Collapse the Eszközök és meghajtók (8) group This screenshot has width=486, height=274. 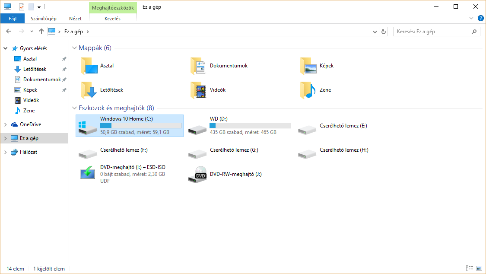point(74,108)
